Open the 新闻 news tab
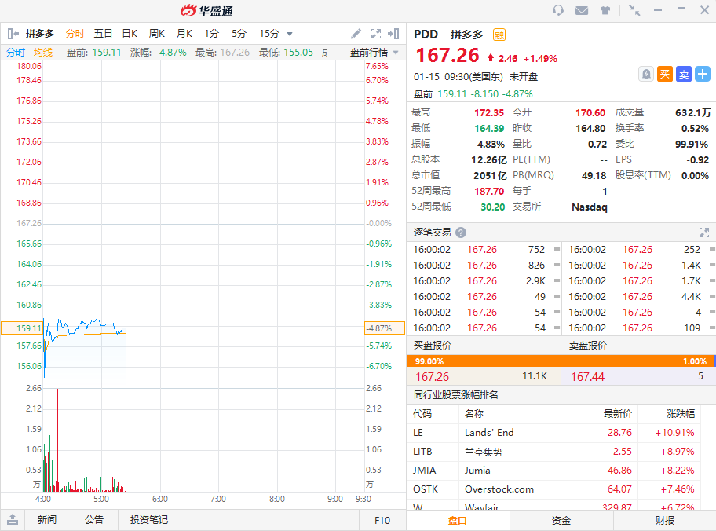Viewport: 716px width, 531px height. [47, 519]
